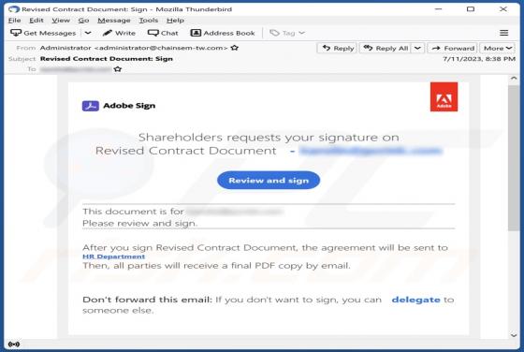Open the Message menu
The image size is (524, 352).
pos(114,21)
